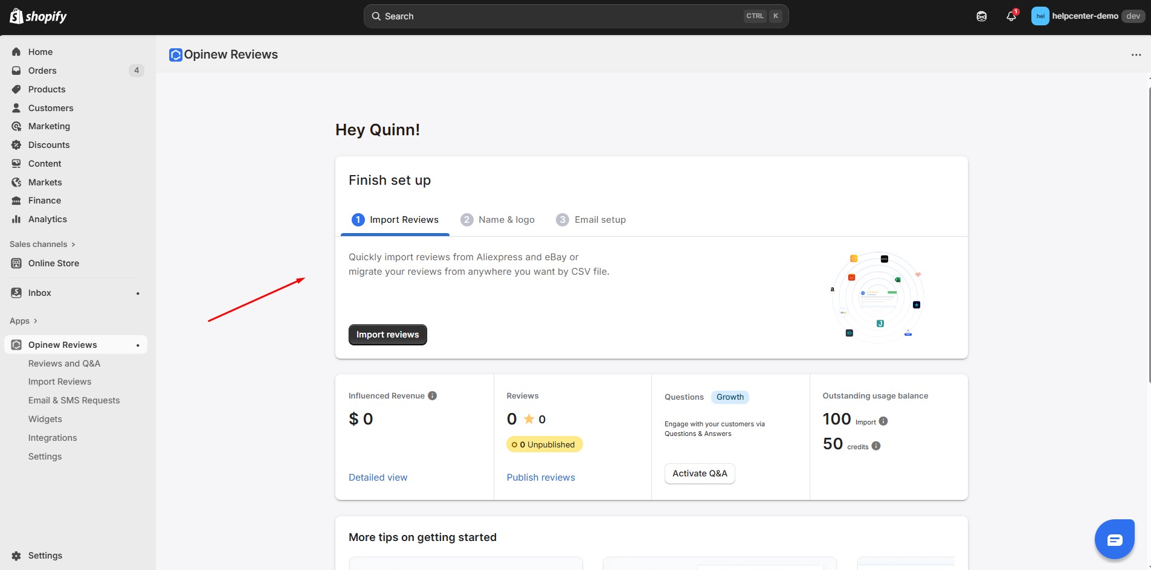Switch to the Name & logo step tab
Screen dimensions: 1151x570
click(x=498, y=220)
